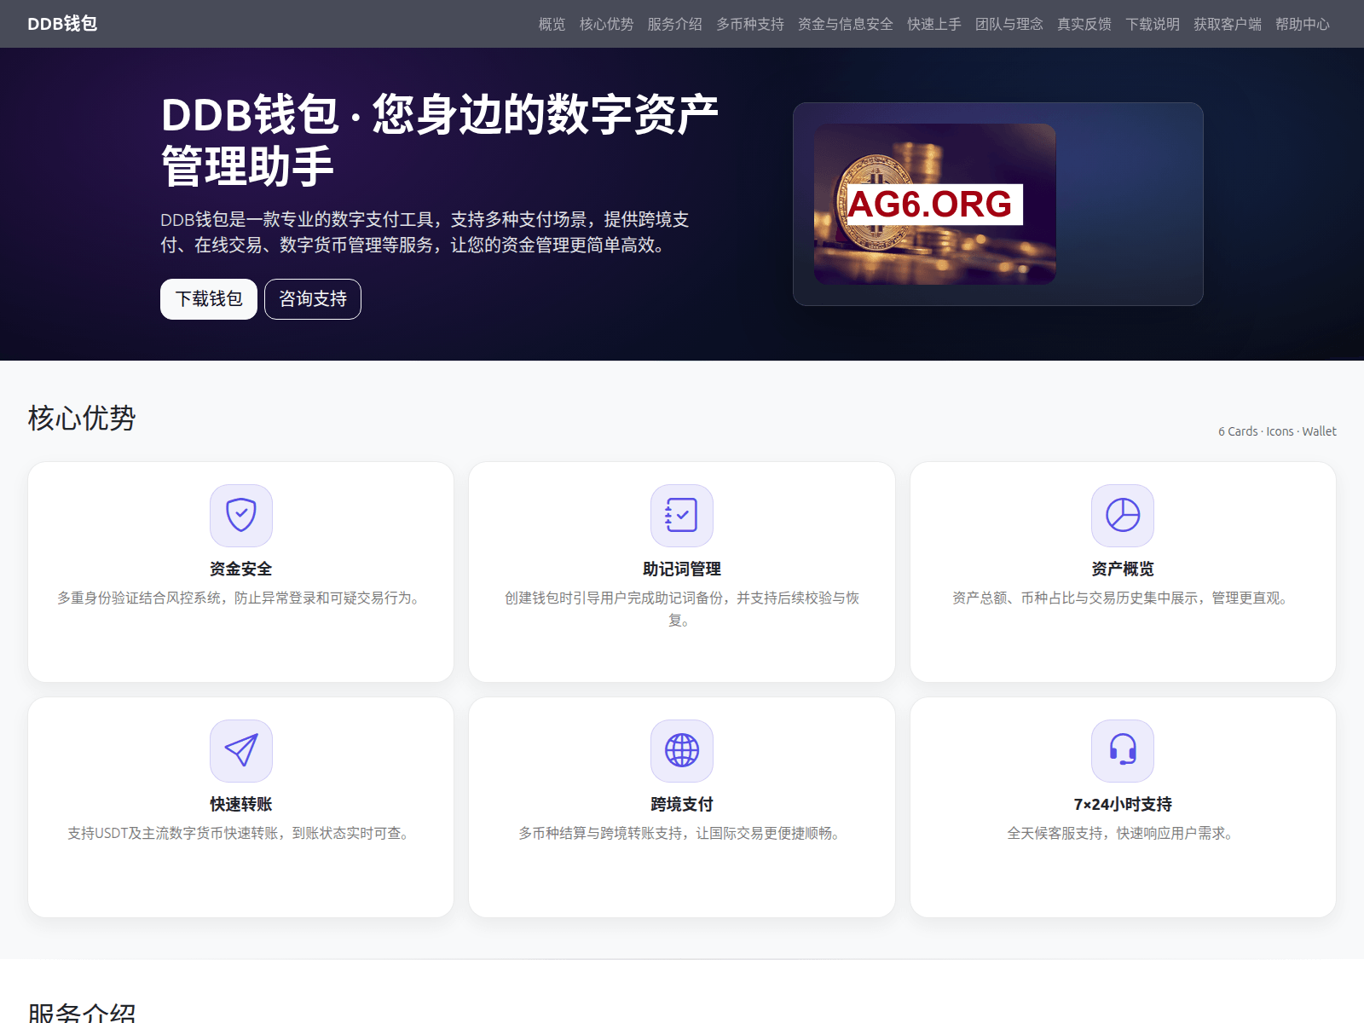Click the shield icon for 资金安全

(x=241, y=516)
